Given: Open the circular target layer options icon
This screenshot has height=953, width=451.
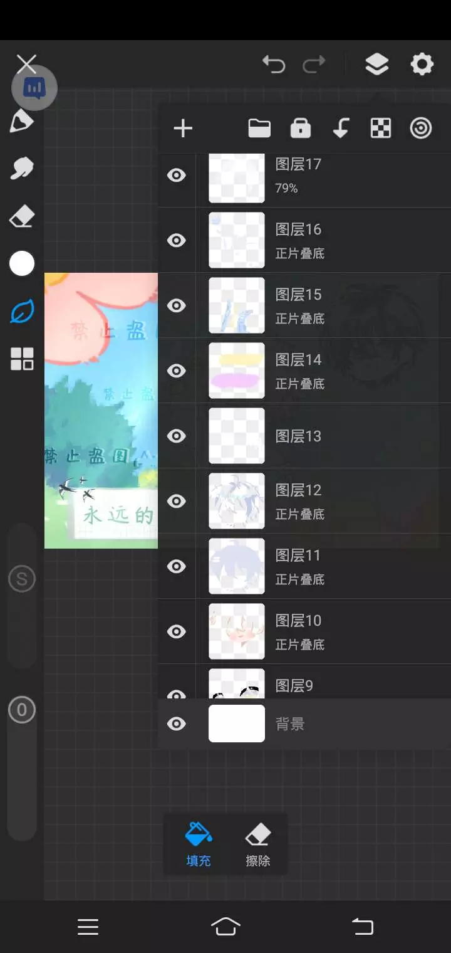Looking at the screenshot, I should click(x=421, y=129).
